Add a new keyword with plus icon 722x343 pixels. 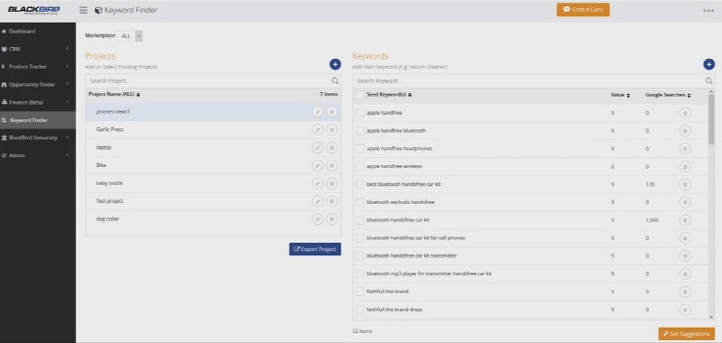709,64
